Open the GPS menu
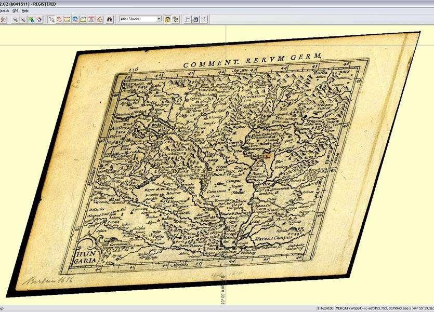The width and height of the screenshot is (434, 312). click(x=15, y=11)
